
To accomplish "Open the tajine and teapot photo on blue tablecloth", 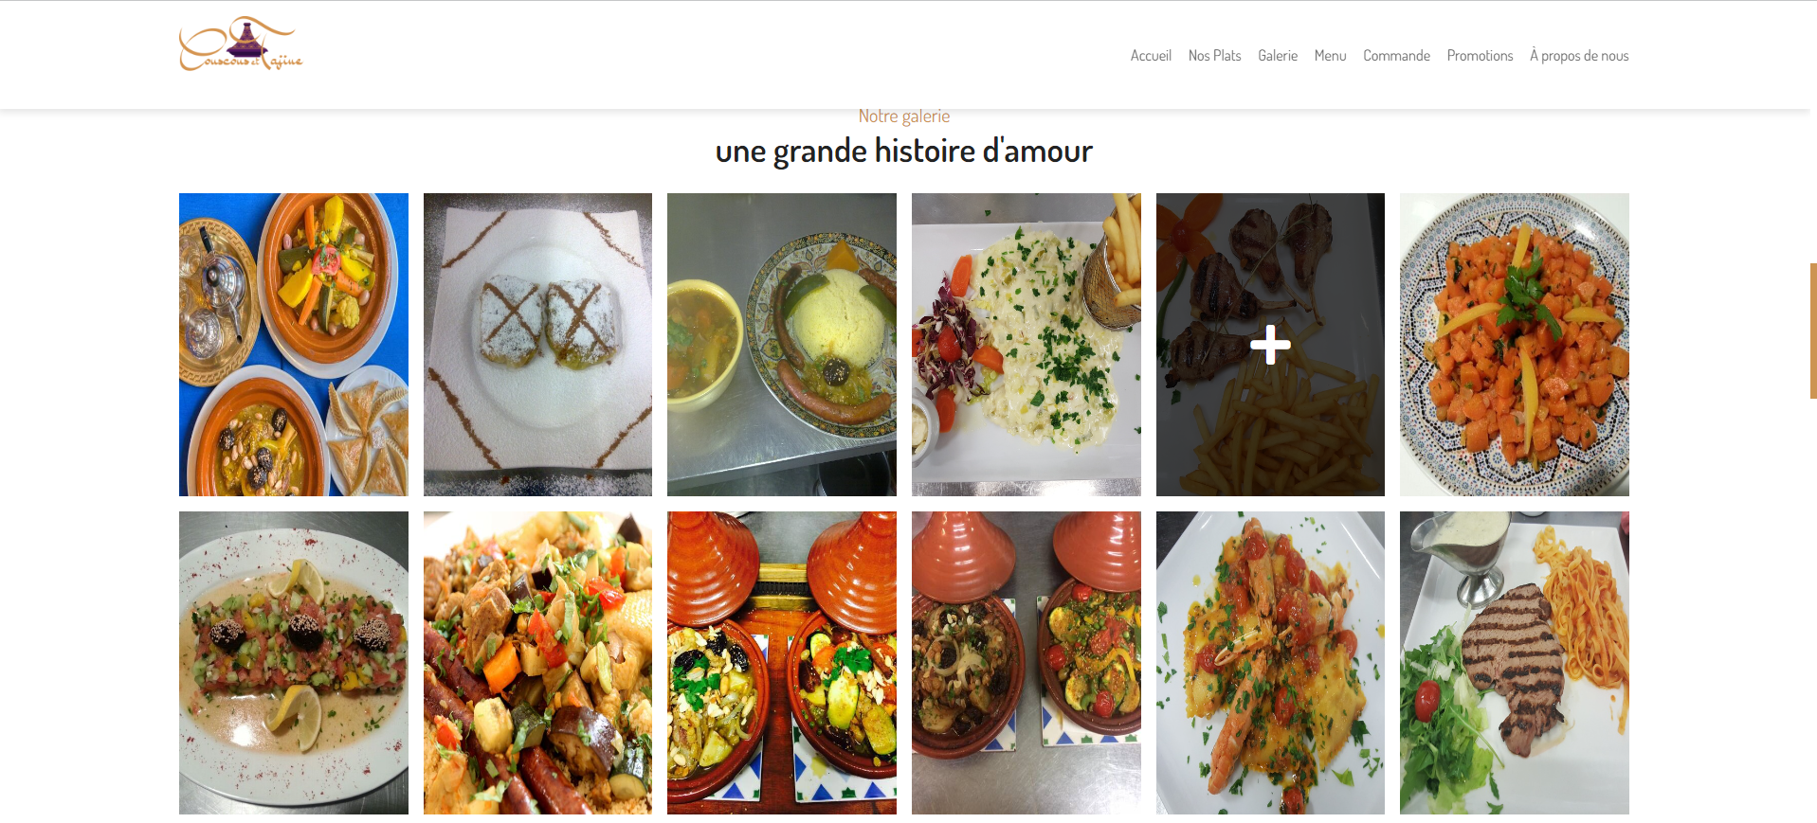I will 294,345.
